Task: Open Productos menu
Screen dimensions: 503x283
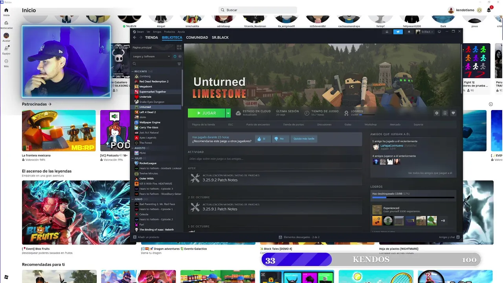Action: pyautogui.click(x=169, y=32)
